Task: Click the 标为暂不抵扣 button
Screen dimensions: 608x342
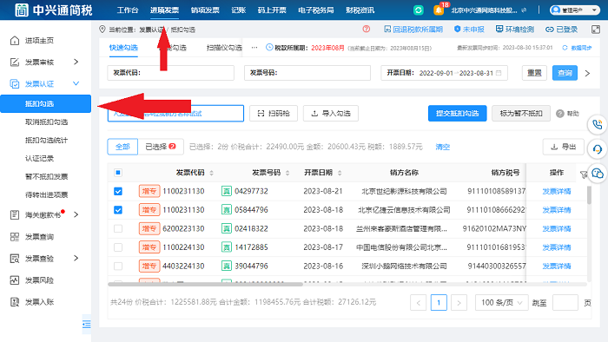Action: [x=521, y=114]
